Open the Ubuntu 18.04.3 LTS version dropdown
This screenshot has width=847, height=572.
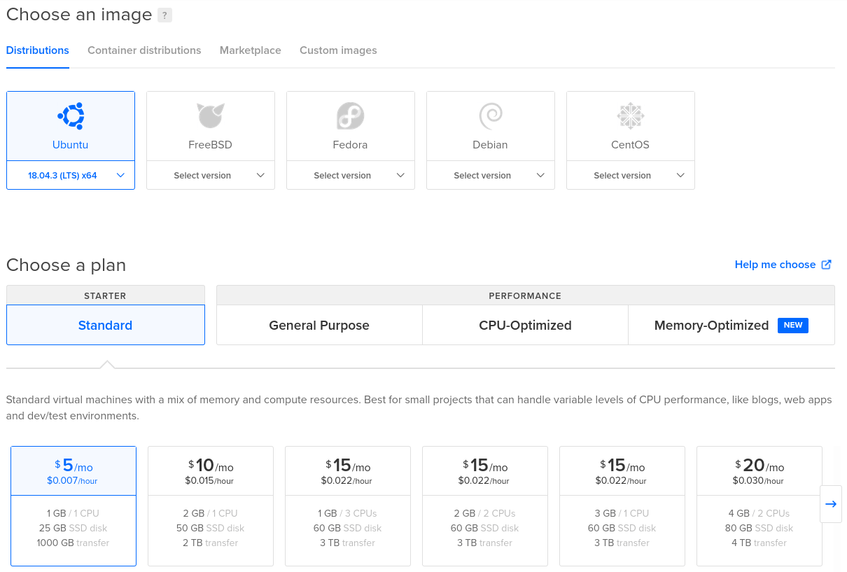click(70, 175)
